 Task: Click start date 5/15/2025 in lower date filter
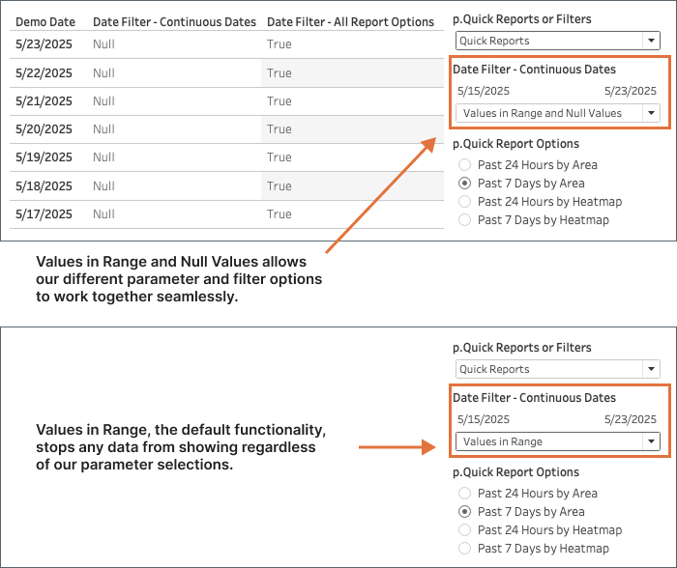point(484,419)
